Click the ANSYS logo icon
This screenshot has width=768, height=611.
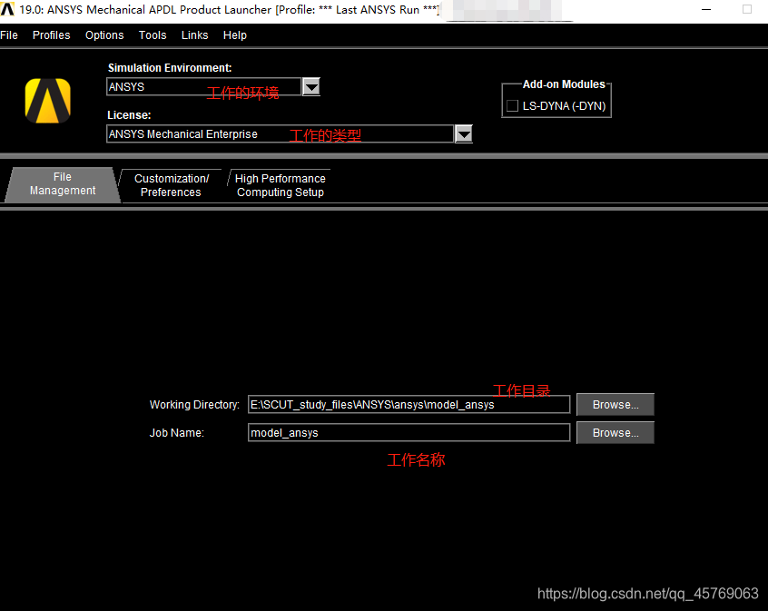tap(47, 101)
